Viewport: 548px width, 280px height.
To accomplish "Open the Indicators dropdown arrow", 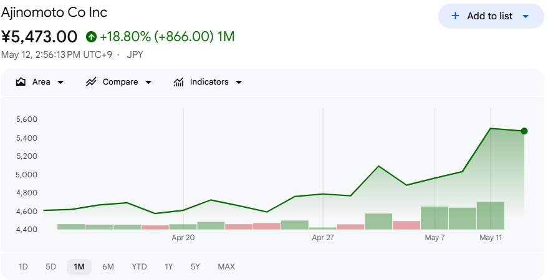I will point(239,82).
